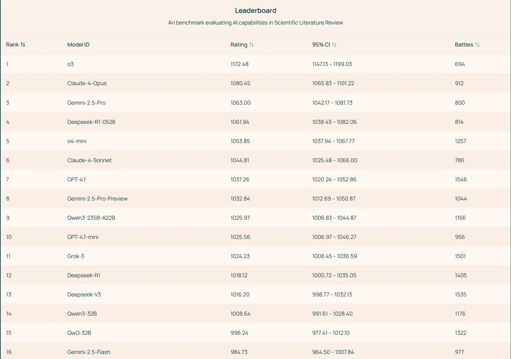Select the Deepseek-R1-0528 model name
The height and width of the screenshot is (359, 511).
coord(91,122)
